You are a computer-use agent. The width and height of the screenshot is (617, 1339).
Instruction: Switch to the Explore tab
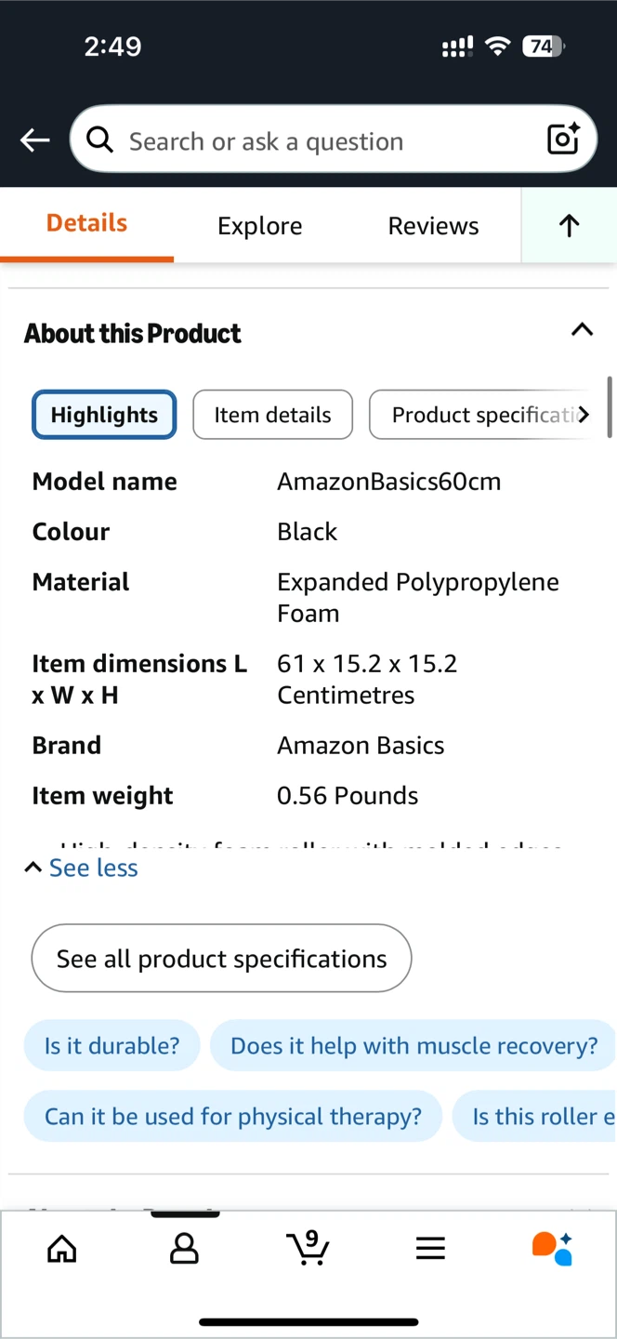click(259, 226)
